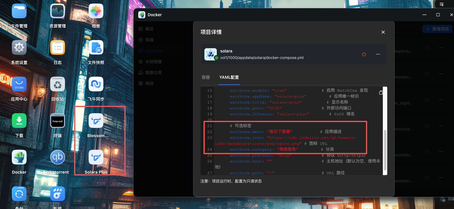
Task: Launch qBittorrent from desktop
Action: (x=58, y=157)
